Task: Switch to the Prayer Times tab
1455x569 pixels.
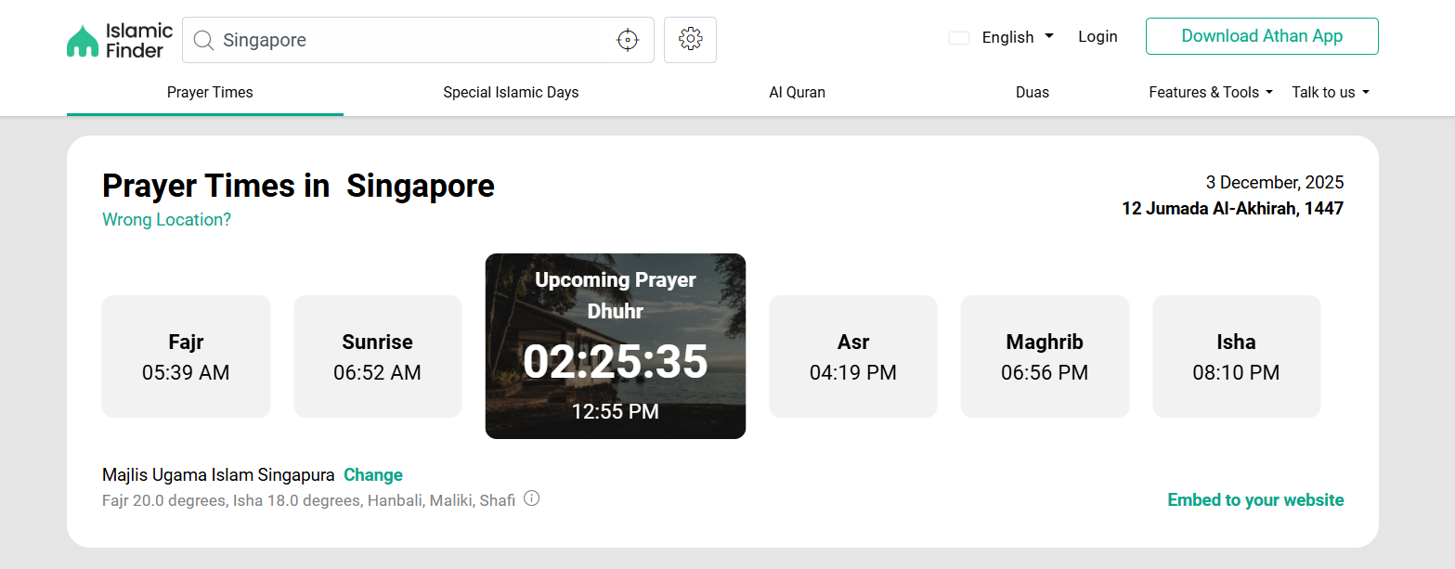Action: pyautogui.click(x=210, y=92)
